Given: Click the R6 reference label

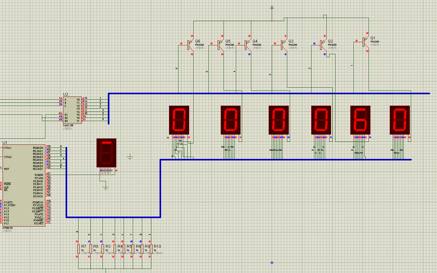Looking at the screenshot, I should [x=138, y=246].
